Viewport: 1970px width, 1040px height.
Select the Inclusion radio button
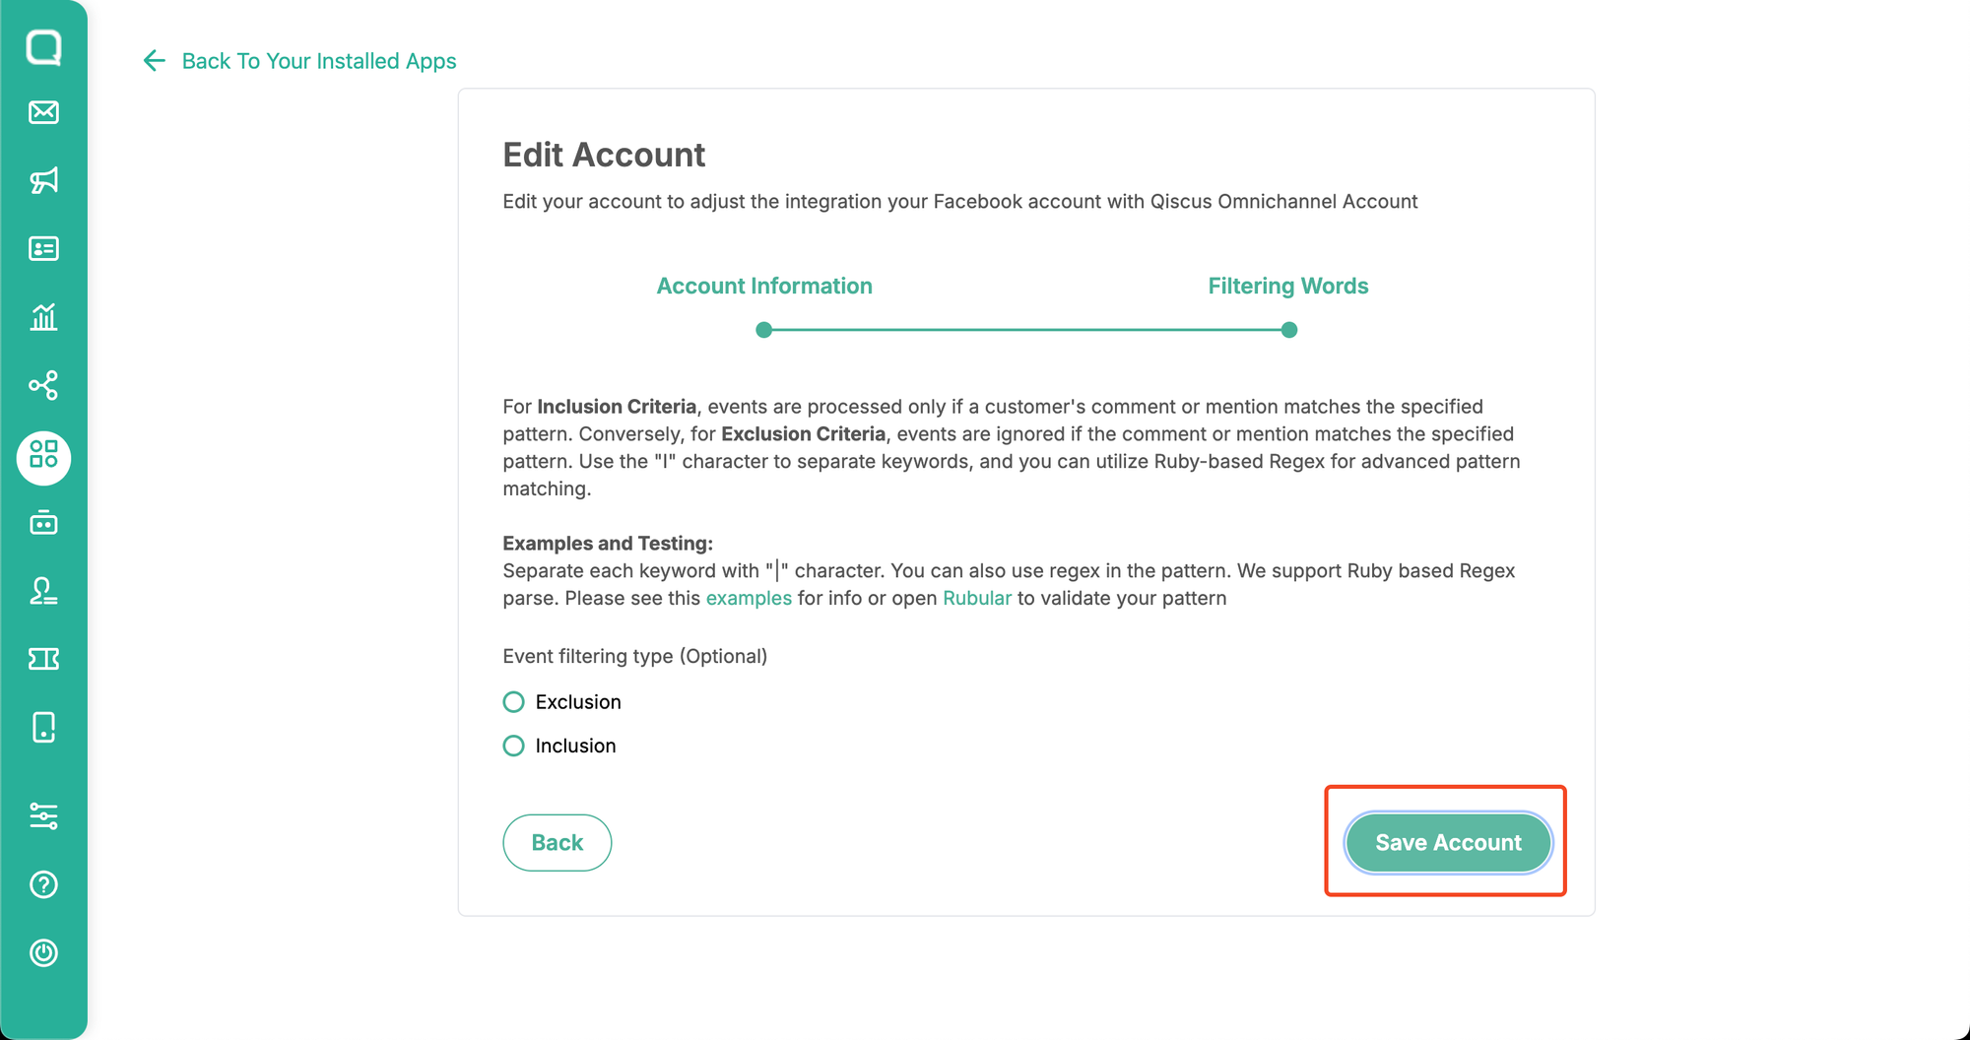513,746
